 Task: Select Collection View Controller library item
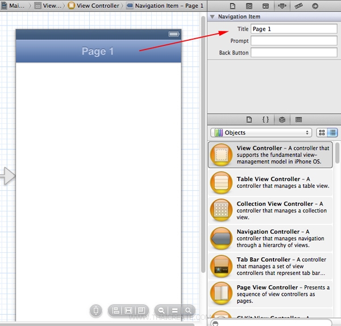271,210
